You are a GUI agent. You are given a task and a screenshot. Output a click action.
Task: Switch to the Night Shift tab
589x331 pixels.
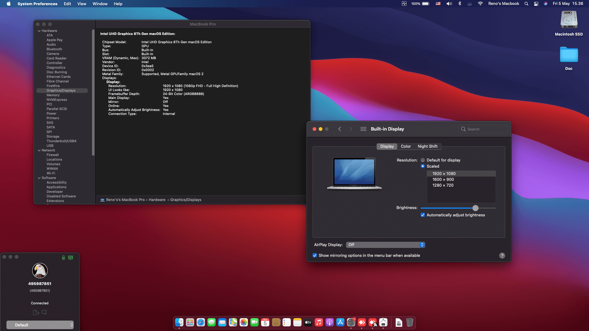point(428,146)
